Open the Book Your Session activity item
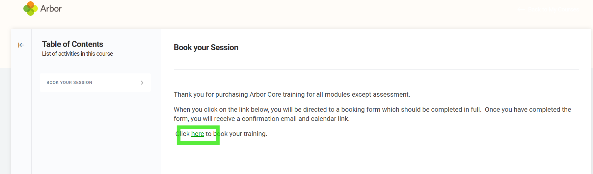The width and height of the screenshot is (593, 174). pyautogui.click(x=69, y=83)
